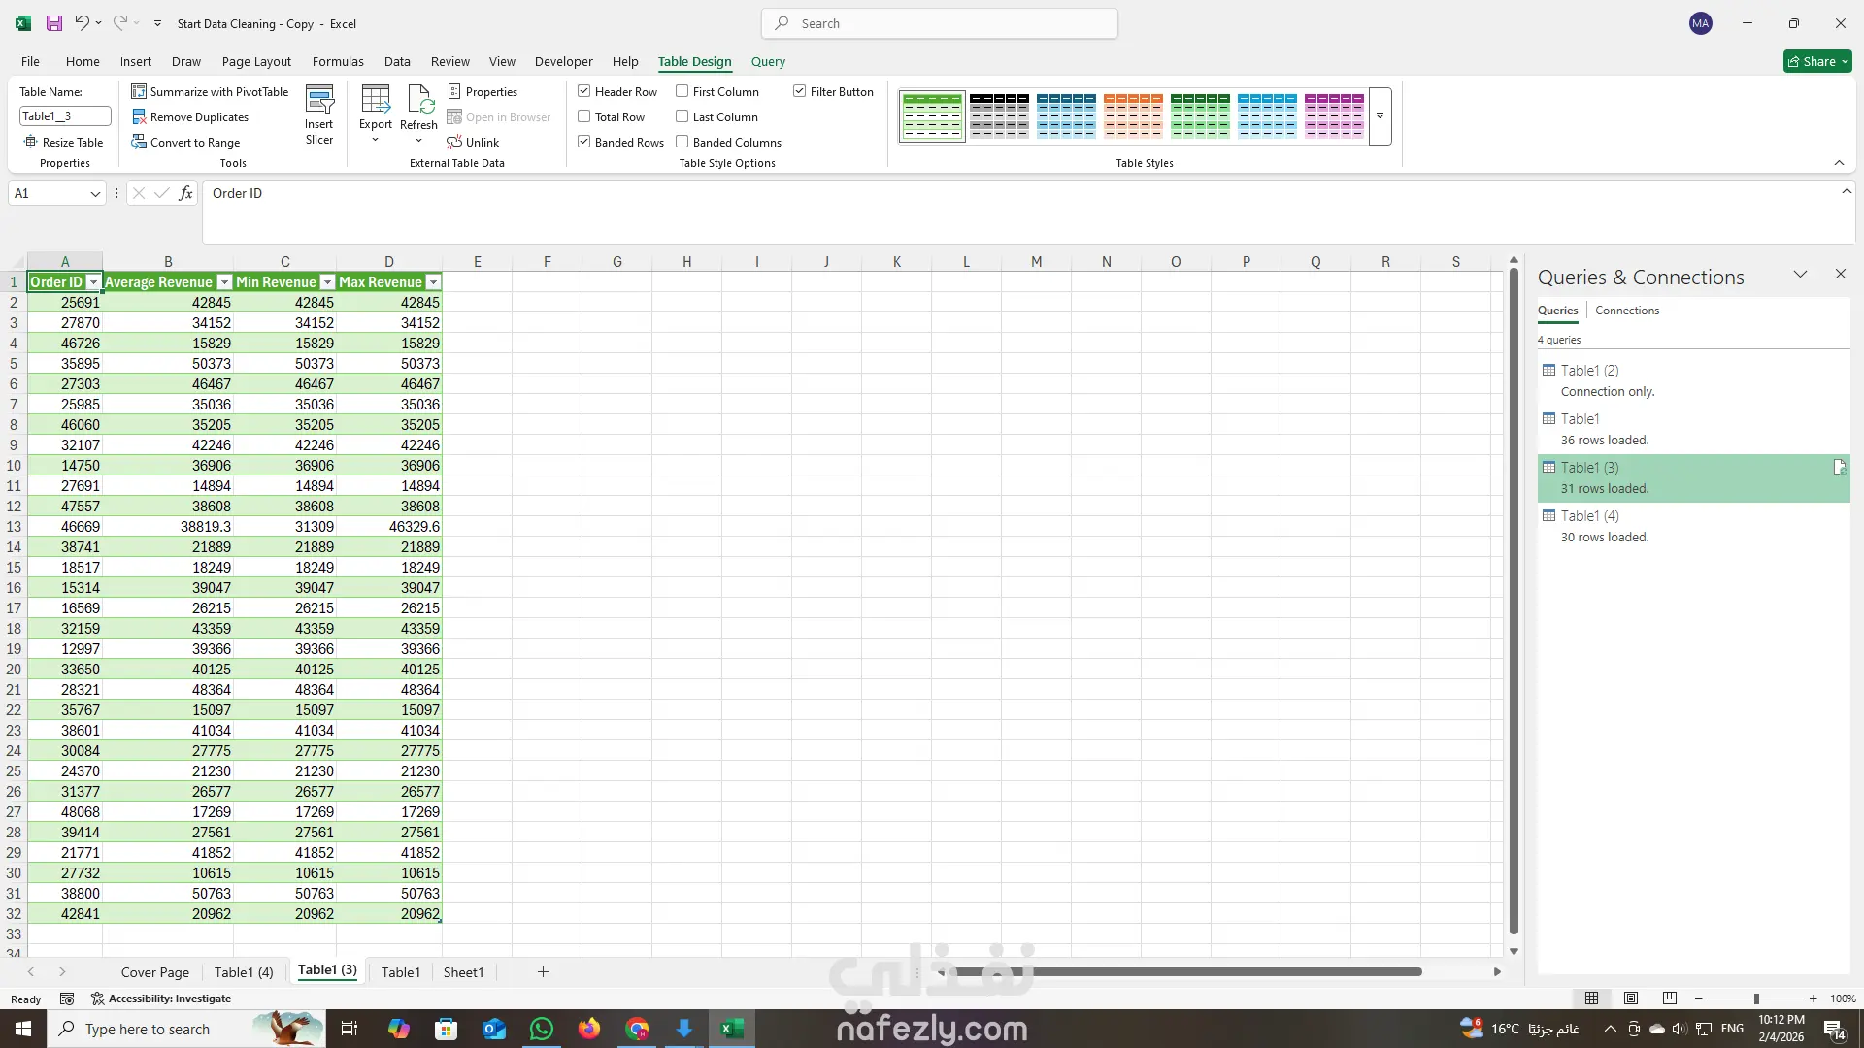Save the workbook with the Save icon

click(54, 23)
